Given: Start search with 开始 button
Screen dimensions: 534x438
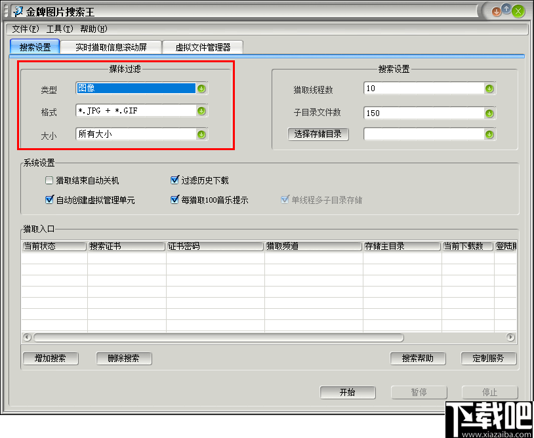Looking at the screenshot, I should pos(348,392).
